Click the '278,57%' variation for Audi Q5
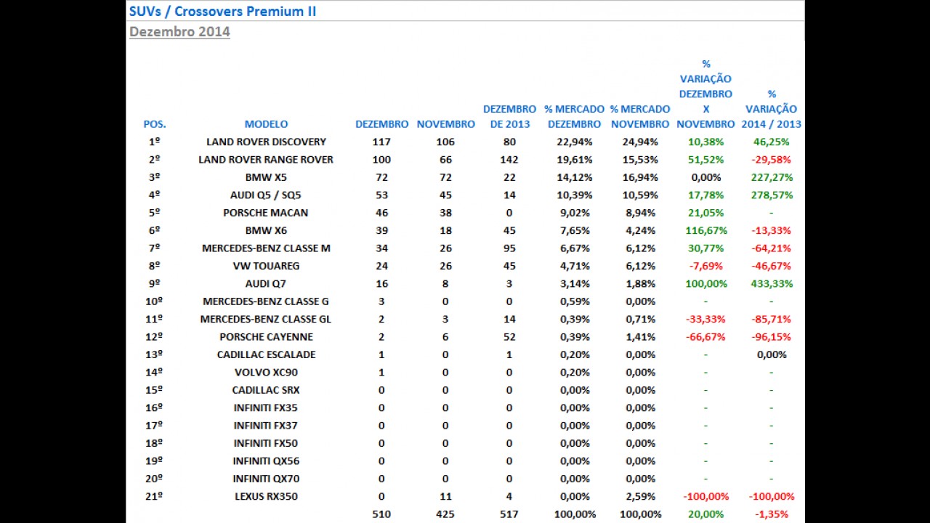The height and width of the screenshot is (523, 930). (772, 195)
